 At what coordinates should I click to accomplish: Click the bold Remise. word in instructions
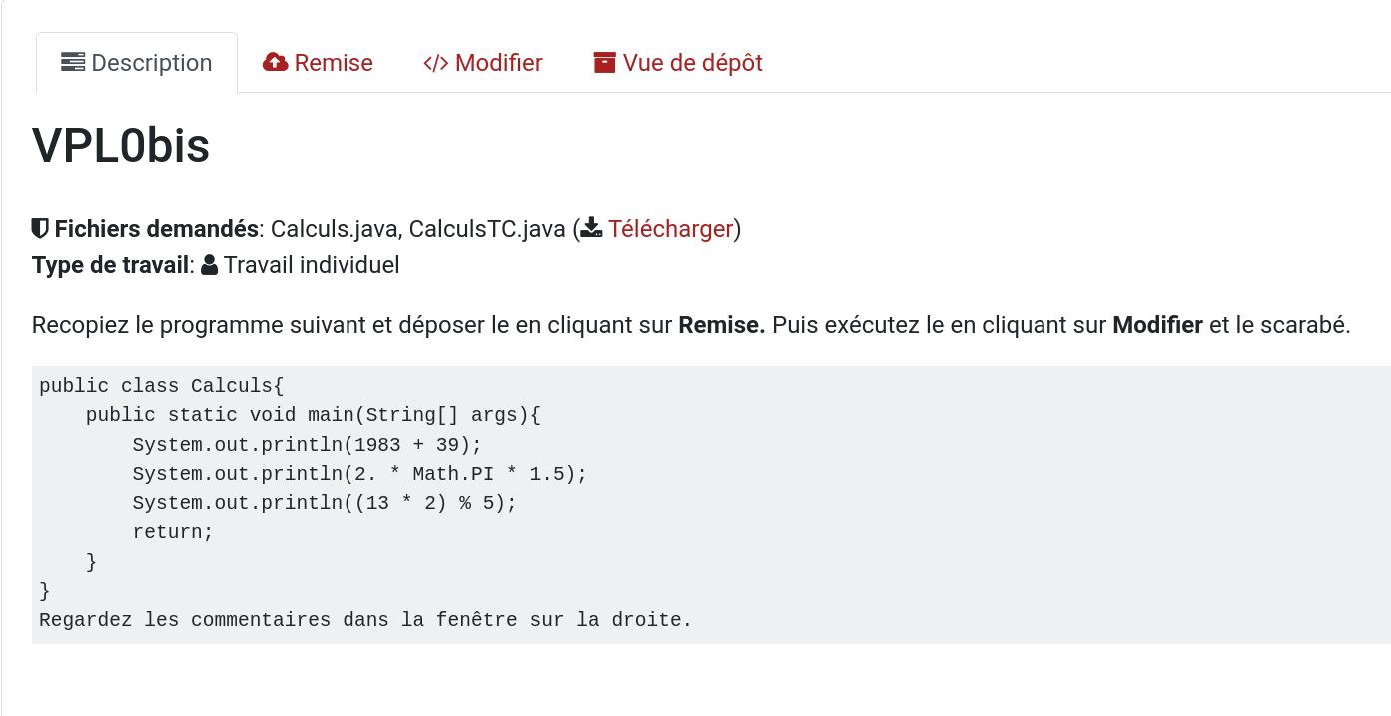pos(722,325)
